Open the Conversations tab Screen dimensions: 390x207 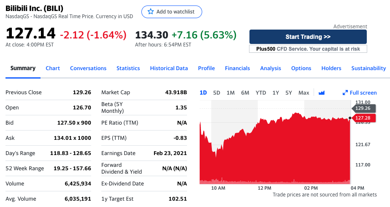pos(88,68)
